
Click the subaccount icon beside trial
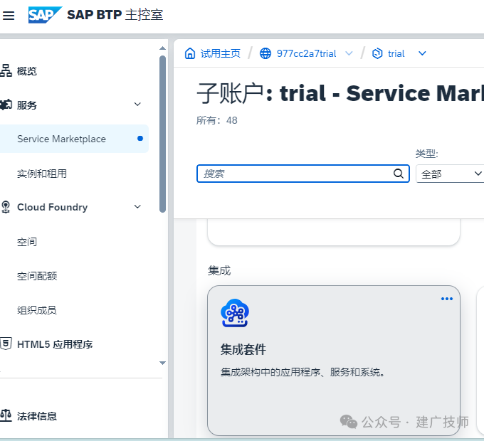pos(377,53)
